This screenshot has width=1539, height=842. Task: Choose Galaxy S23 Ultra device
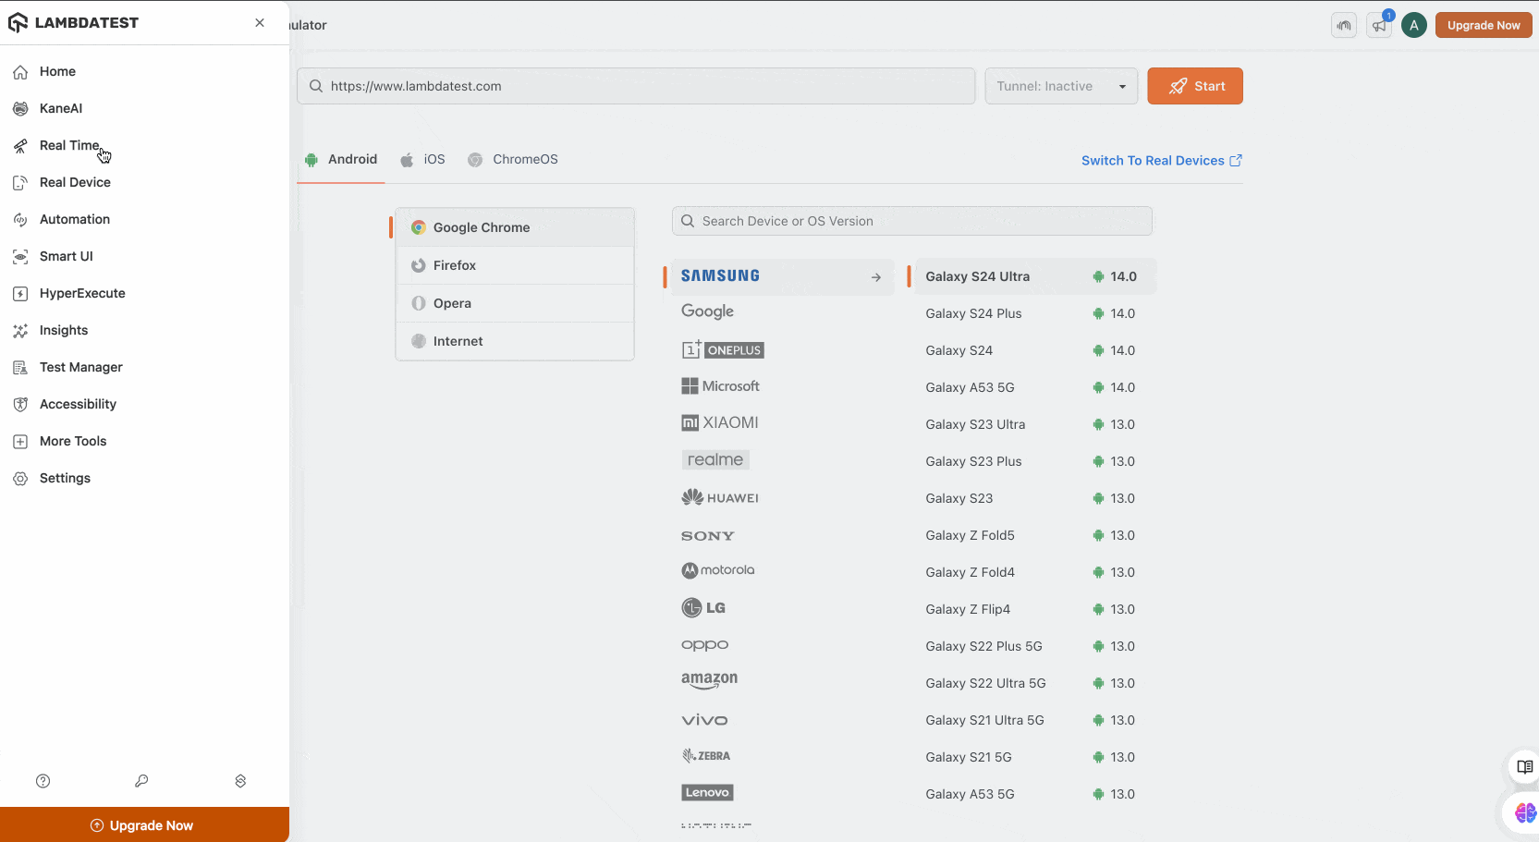point(975,424)
